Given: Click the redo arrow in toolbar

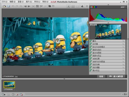Looking at the screenshot, I should 17,6.
